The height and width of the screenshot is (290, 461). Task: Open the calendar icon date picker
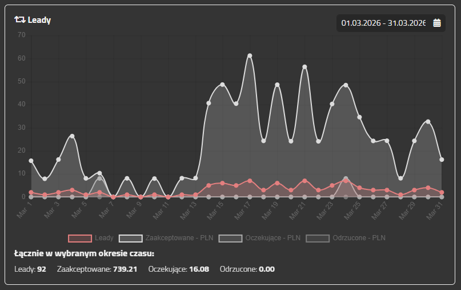point(437,23)
